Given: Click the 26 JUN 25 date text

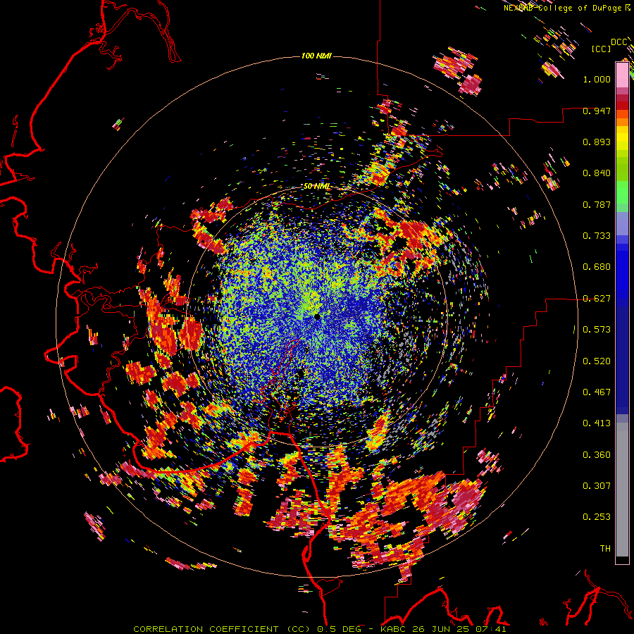Looking at the screenshot, I should [441, 629].
